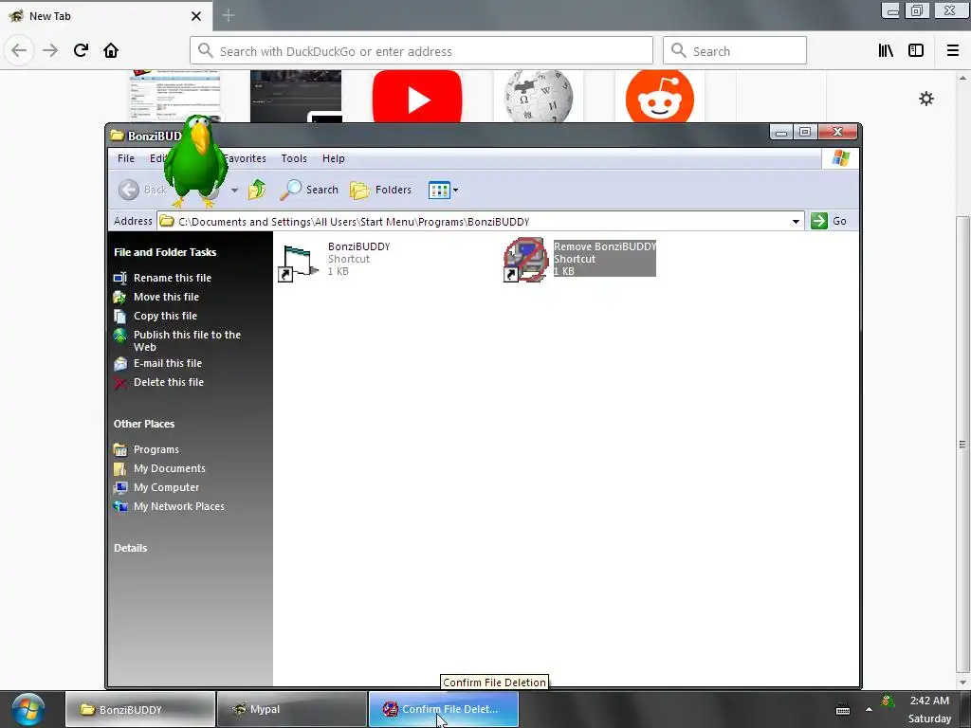Toggle the Folders pane button

pyautogui.click(x=381, y=190)
